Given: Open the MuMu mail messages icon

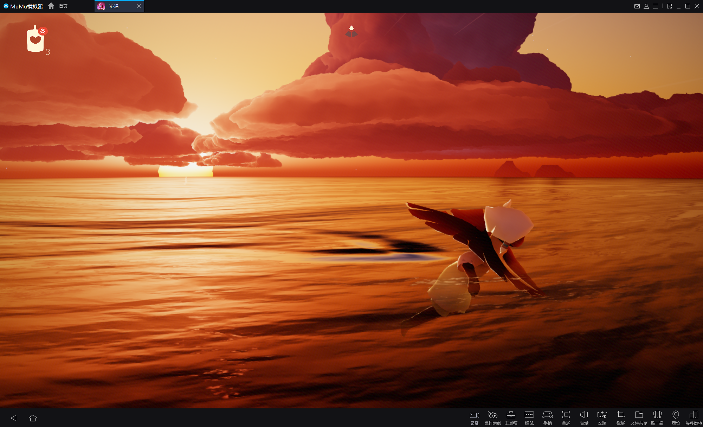Looking at the screenshot, I should point(637,6).
